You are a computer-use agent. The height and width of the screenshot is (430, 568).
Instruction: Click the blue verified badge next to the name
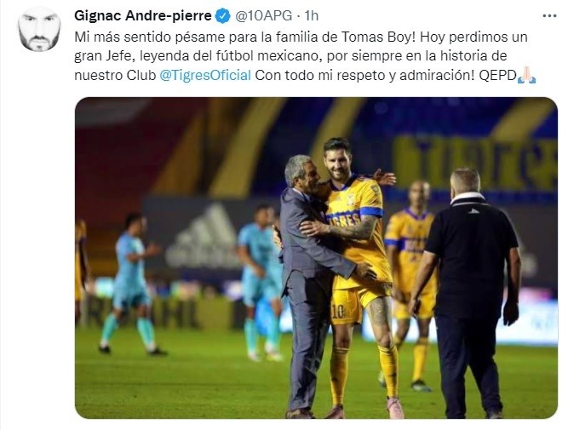[x=223, y=16]
